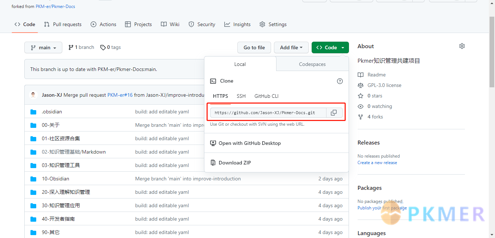Open the repository Settings tab

[273, 24]
